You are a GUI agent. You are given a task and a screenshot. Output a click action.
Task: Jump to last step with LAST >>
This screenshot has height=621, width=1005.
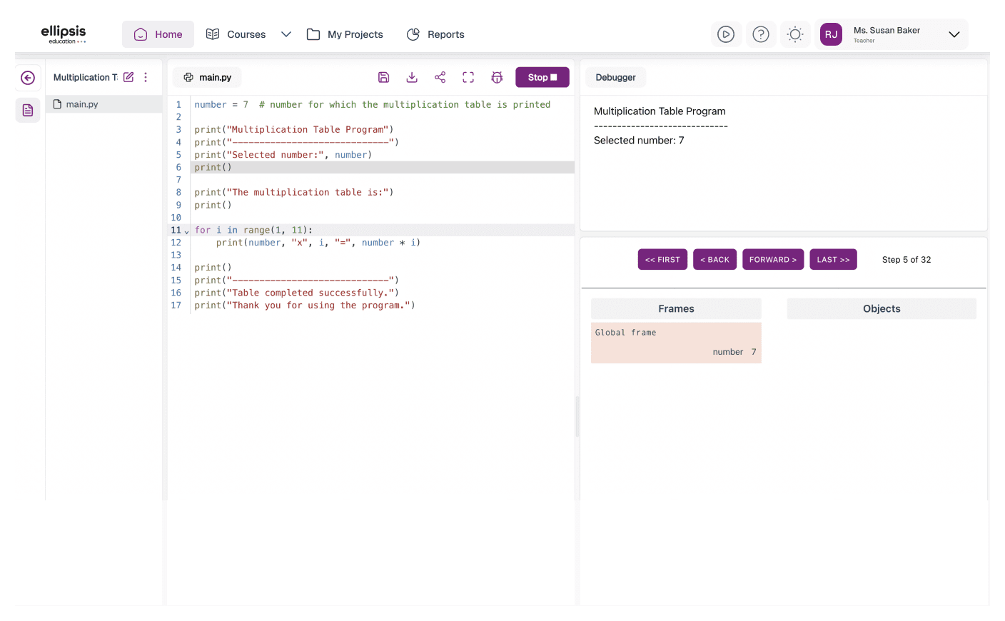pos(833,260)
